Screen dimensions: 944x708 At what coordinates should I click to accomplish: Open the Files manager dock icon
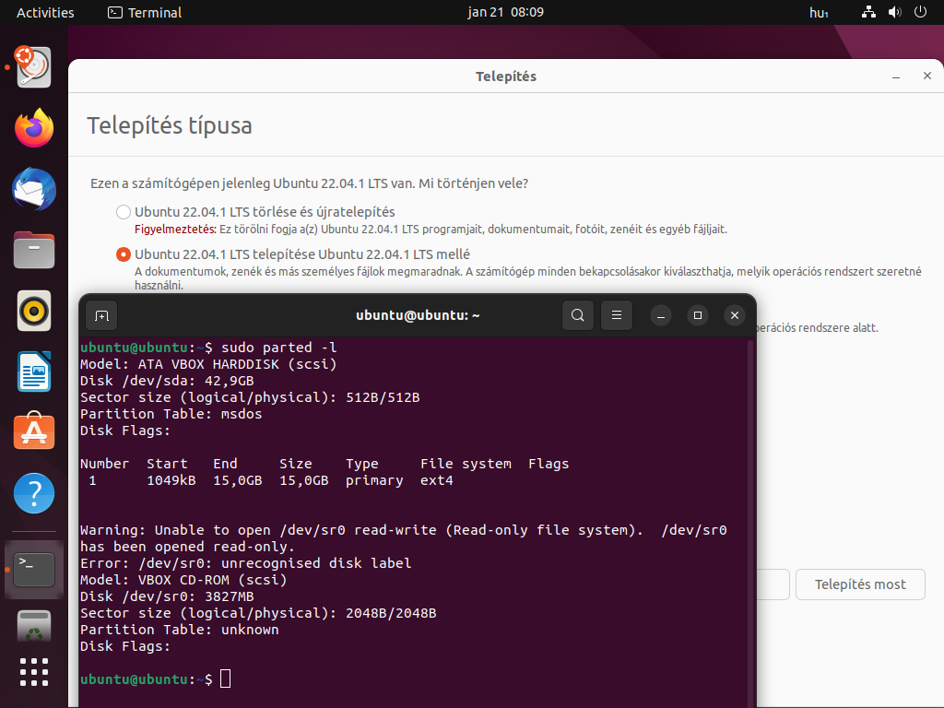tap(34, 250)
